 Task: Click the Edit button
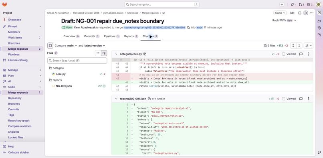[292, 13]
